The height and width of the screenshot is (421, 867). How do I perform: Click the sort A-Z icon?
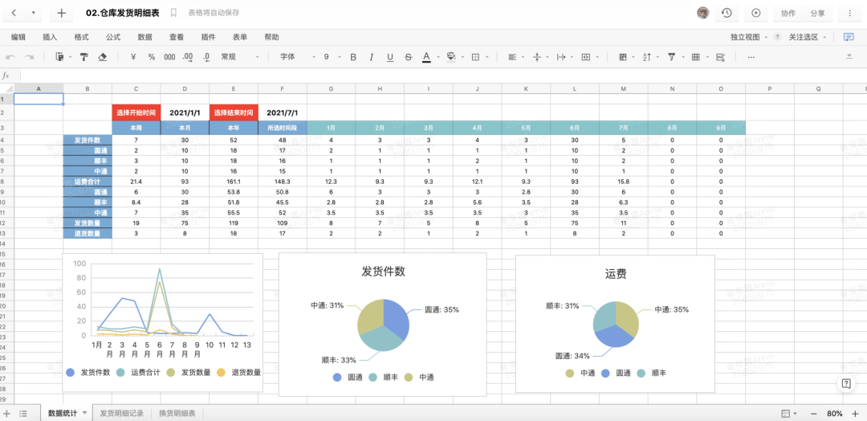(647, 57)
